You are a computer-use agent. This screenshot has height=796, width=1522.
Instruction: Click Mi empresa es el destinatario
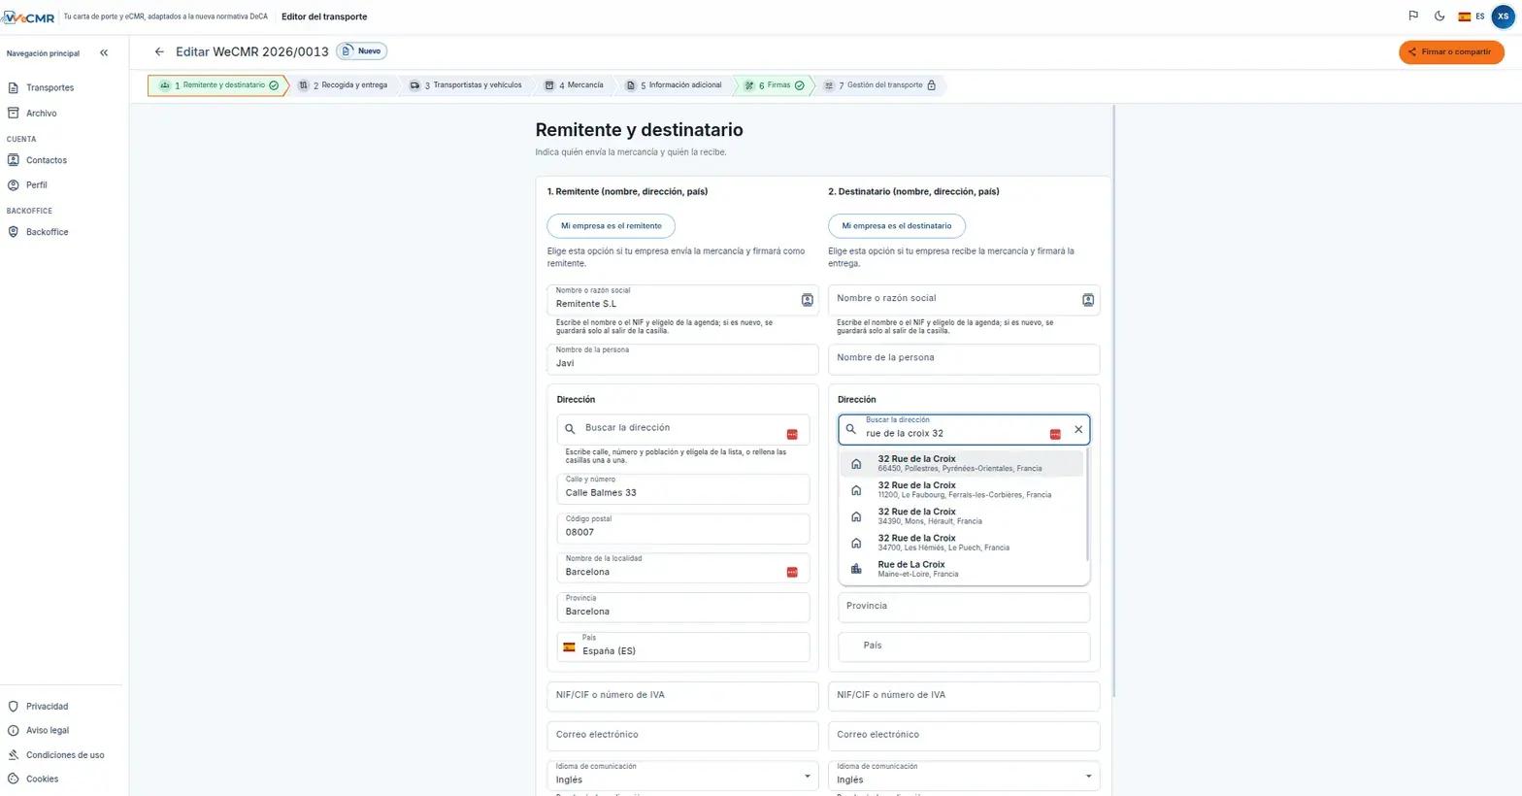pyautogui.click(x=897, y=226)
